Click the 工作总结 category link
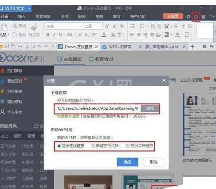This screenshot has height=189, width=216. (x=8, y=146)
